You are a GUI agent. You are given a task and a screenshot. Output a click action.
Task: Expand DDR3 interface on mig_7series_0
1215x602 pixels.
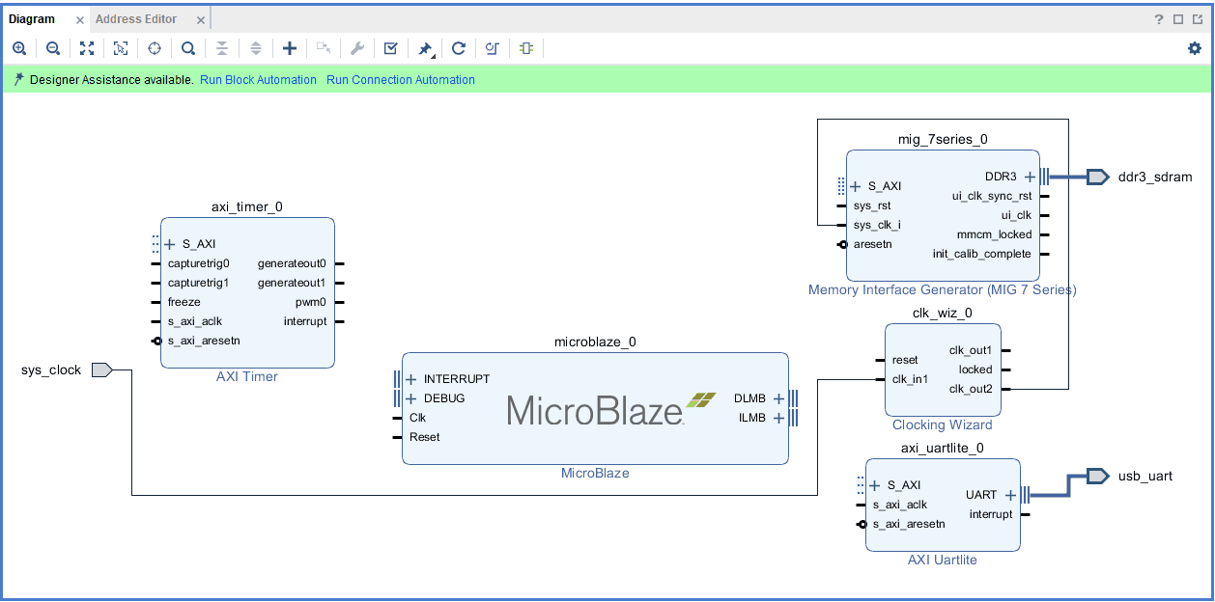[1030, 177]
